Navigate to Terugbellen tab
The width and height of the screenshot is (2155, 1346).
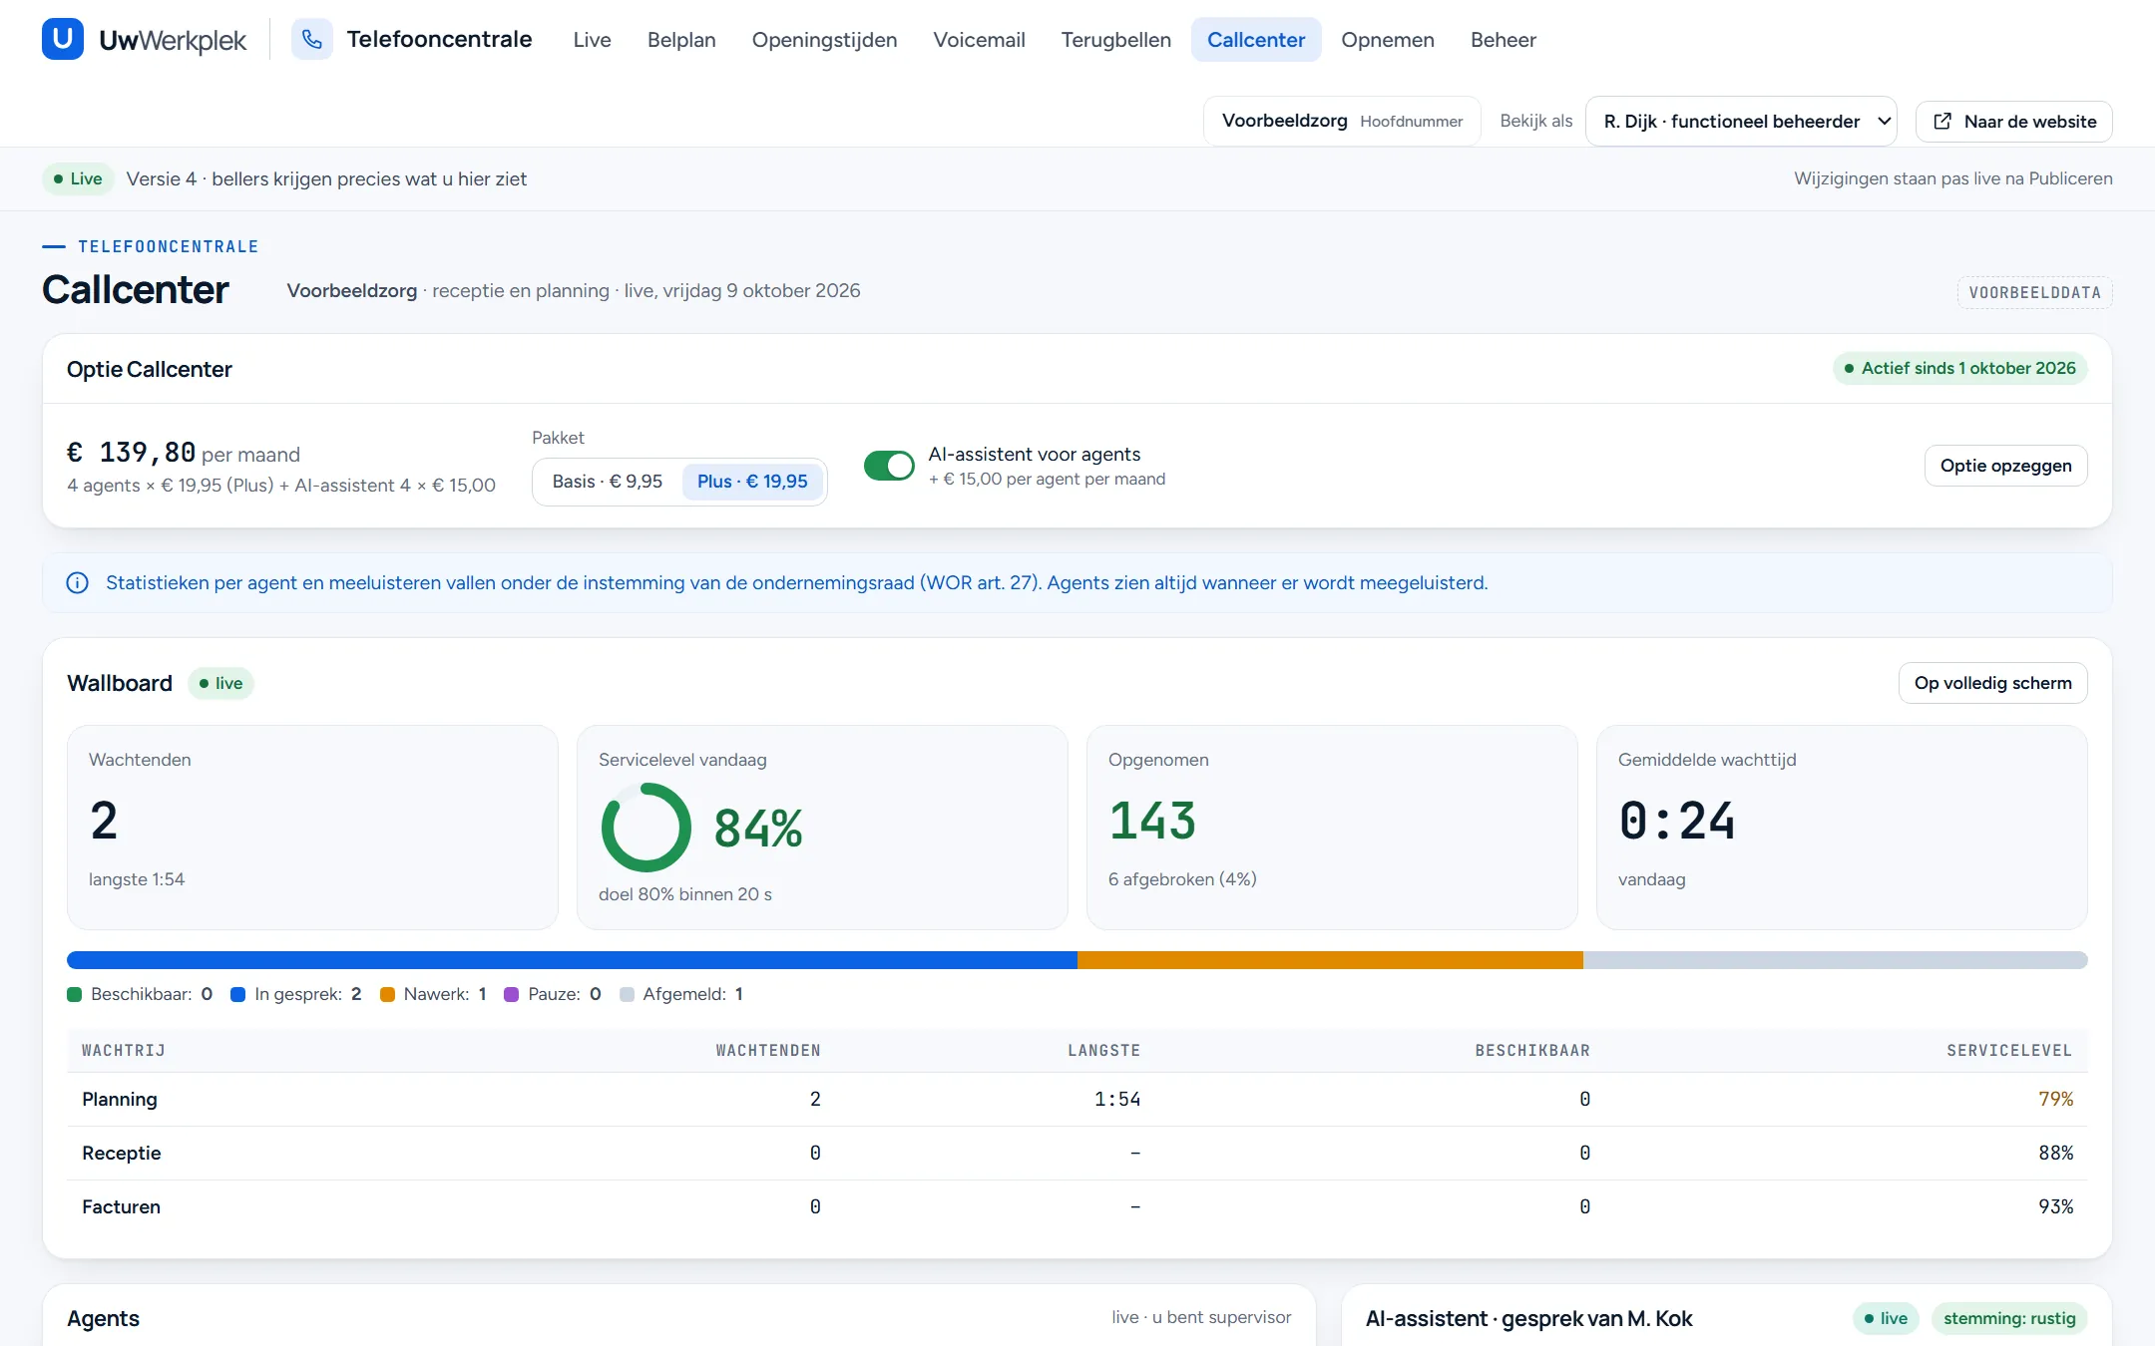1115,40
